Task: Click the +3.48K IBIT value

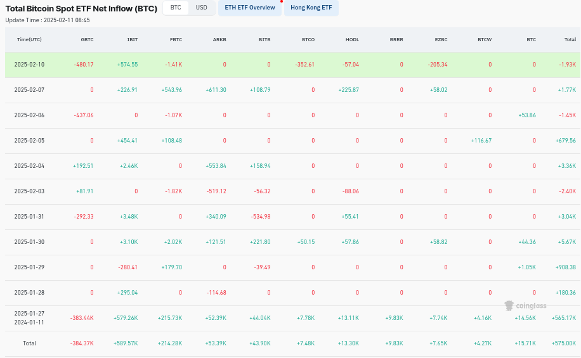Action: click(129, 217)
